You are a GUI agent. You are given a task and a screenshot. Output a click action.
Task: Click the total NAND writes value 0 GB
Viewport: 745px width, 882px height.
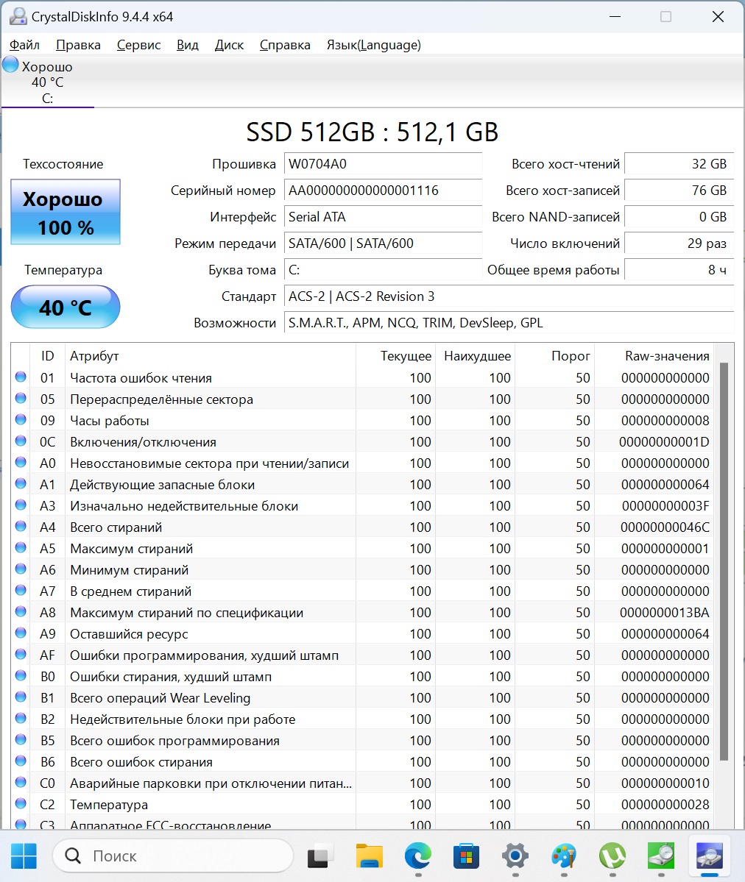click(x=679, y=217)
